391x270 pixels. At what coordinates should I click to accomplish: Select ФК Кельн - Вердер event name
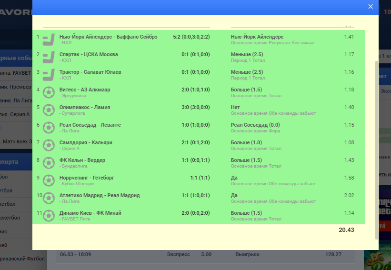pyautogui.click(x=82, y=160)
